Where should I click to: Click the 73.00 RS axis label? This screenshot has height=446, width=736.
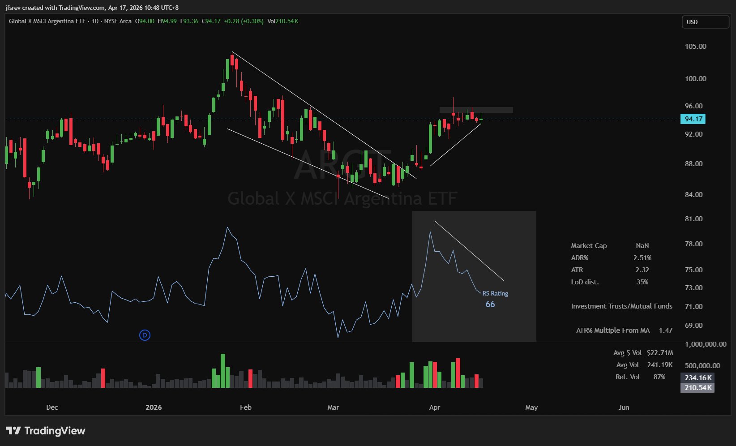693,288
